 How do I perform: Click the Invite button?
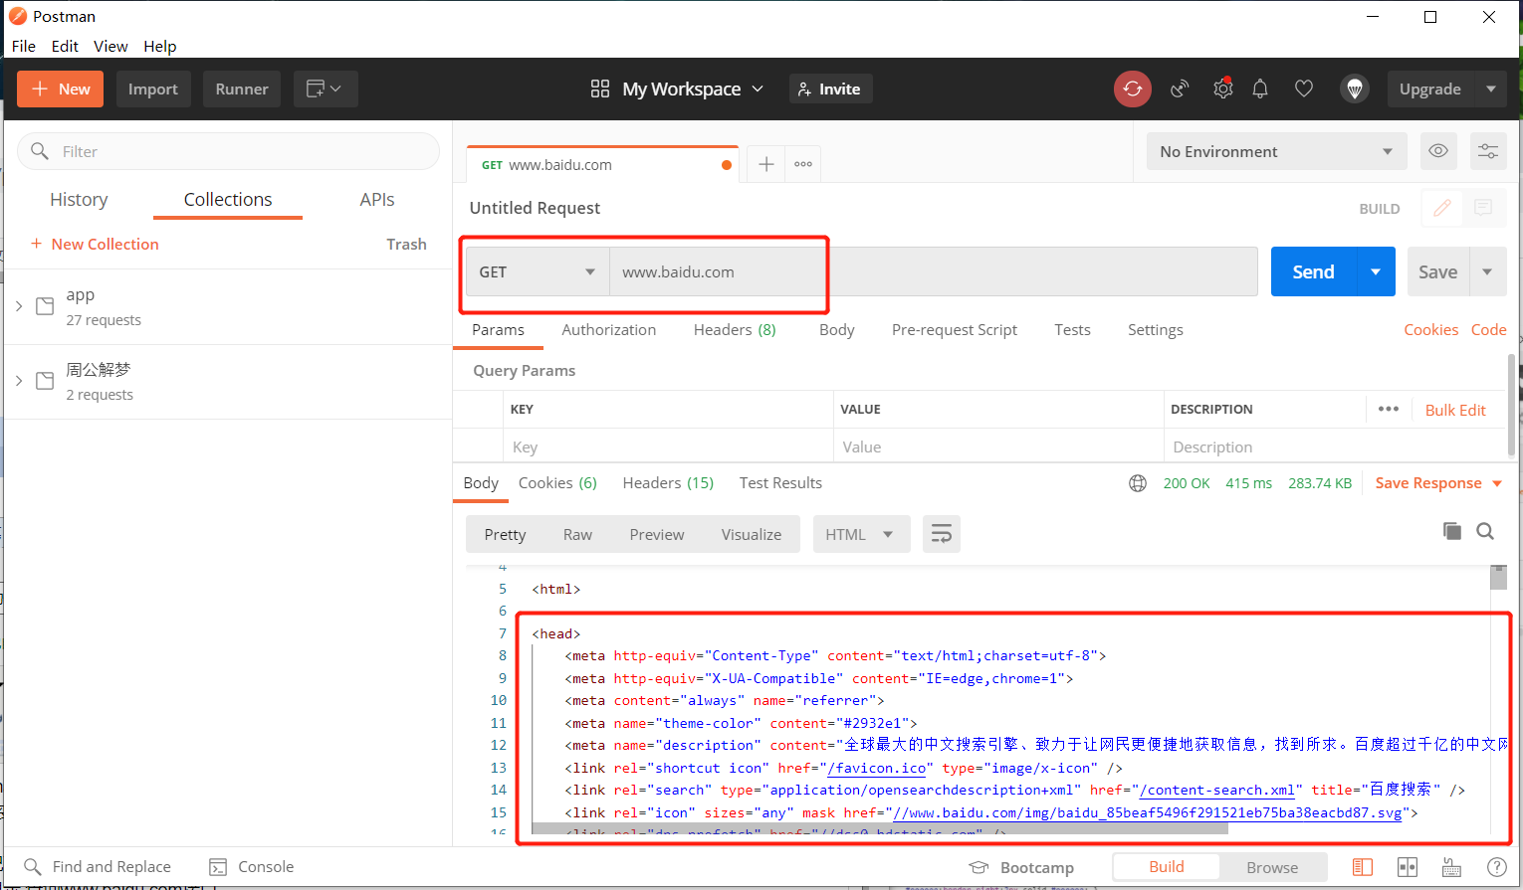831,89
